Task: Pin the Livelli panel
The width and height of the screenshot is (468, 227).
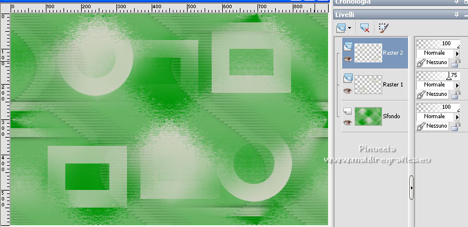Action: (456, 15)
